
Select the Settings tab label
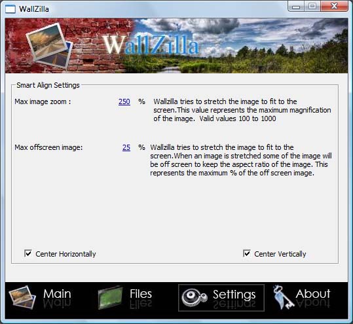234,295
